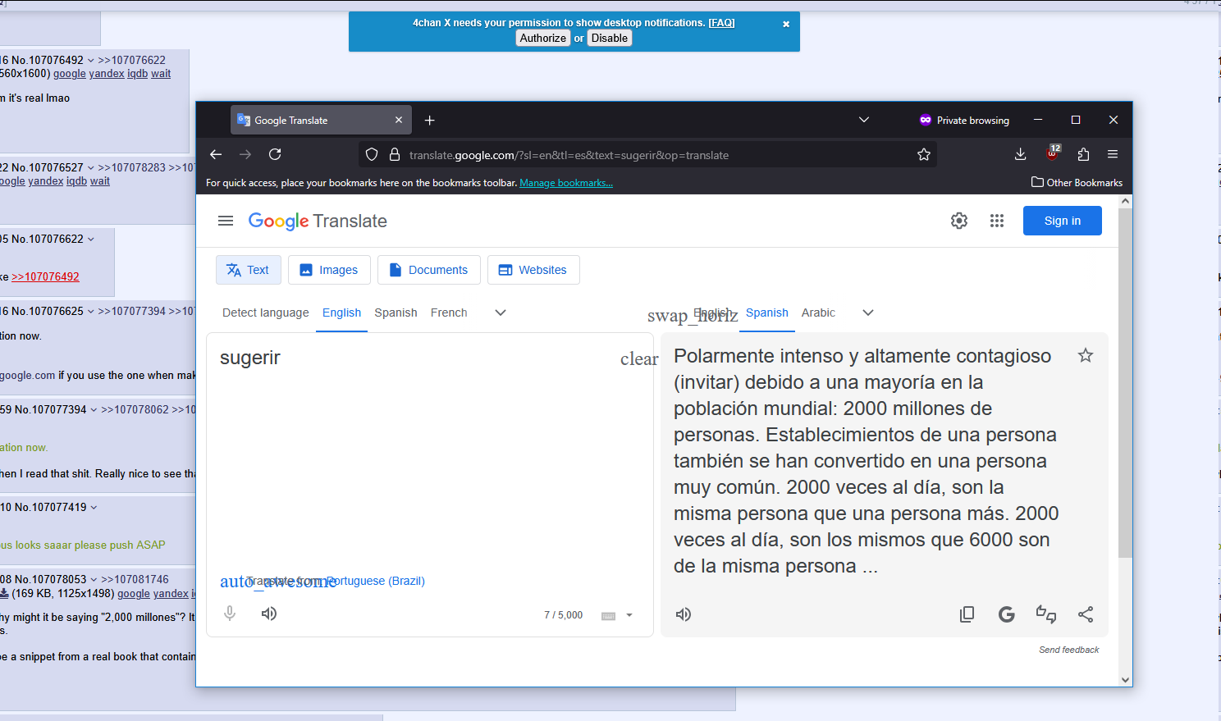Screen dimensions: 1221x721
Task: Expand more source languages chevron
Action: [x=501, y=313]
